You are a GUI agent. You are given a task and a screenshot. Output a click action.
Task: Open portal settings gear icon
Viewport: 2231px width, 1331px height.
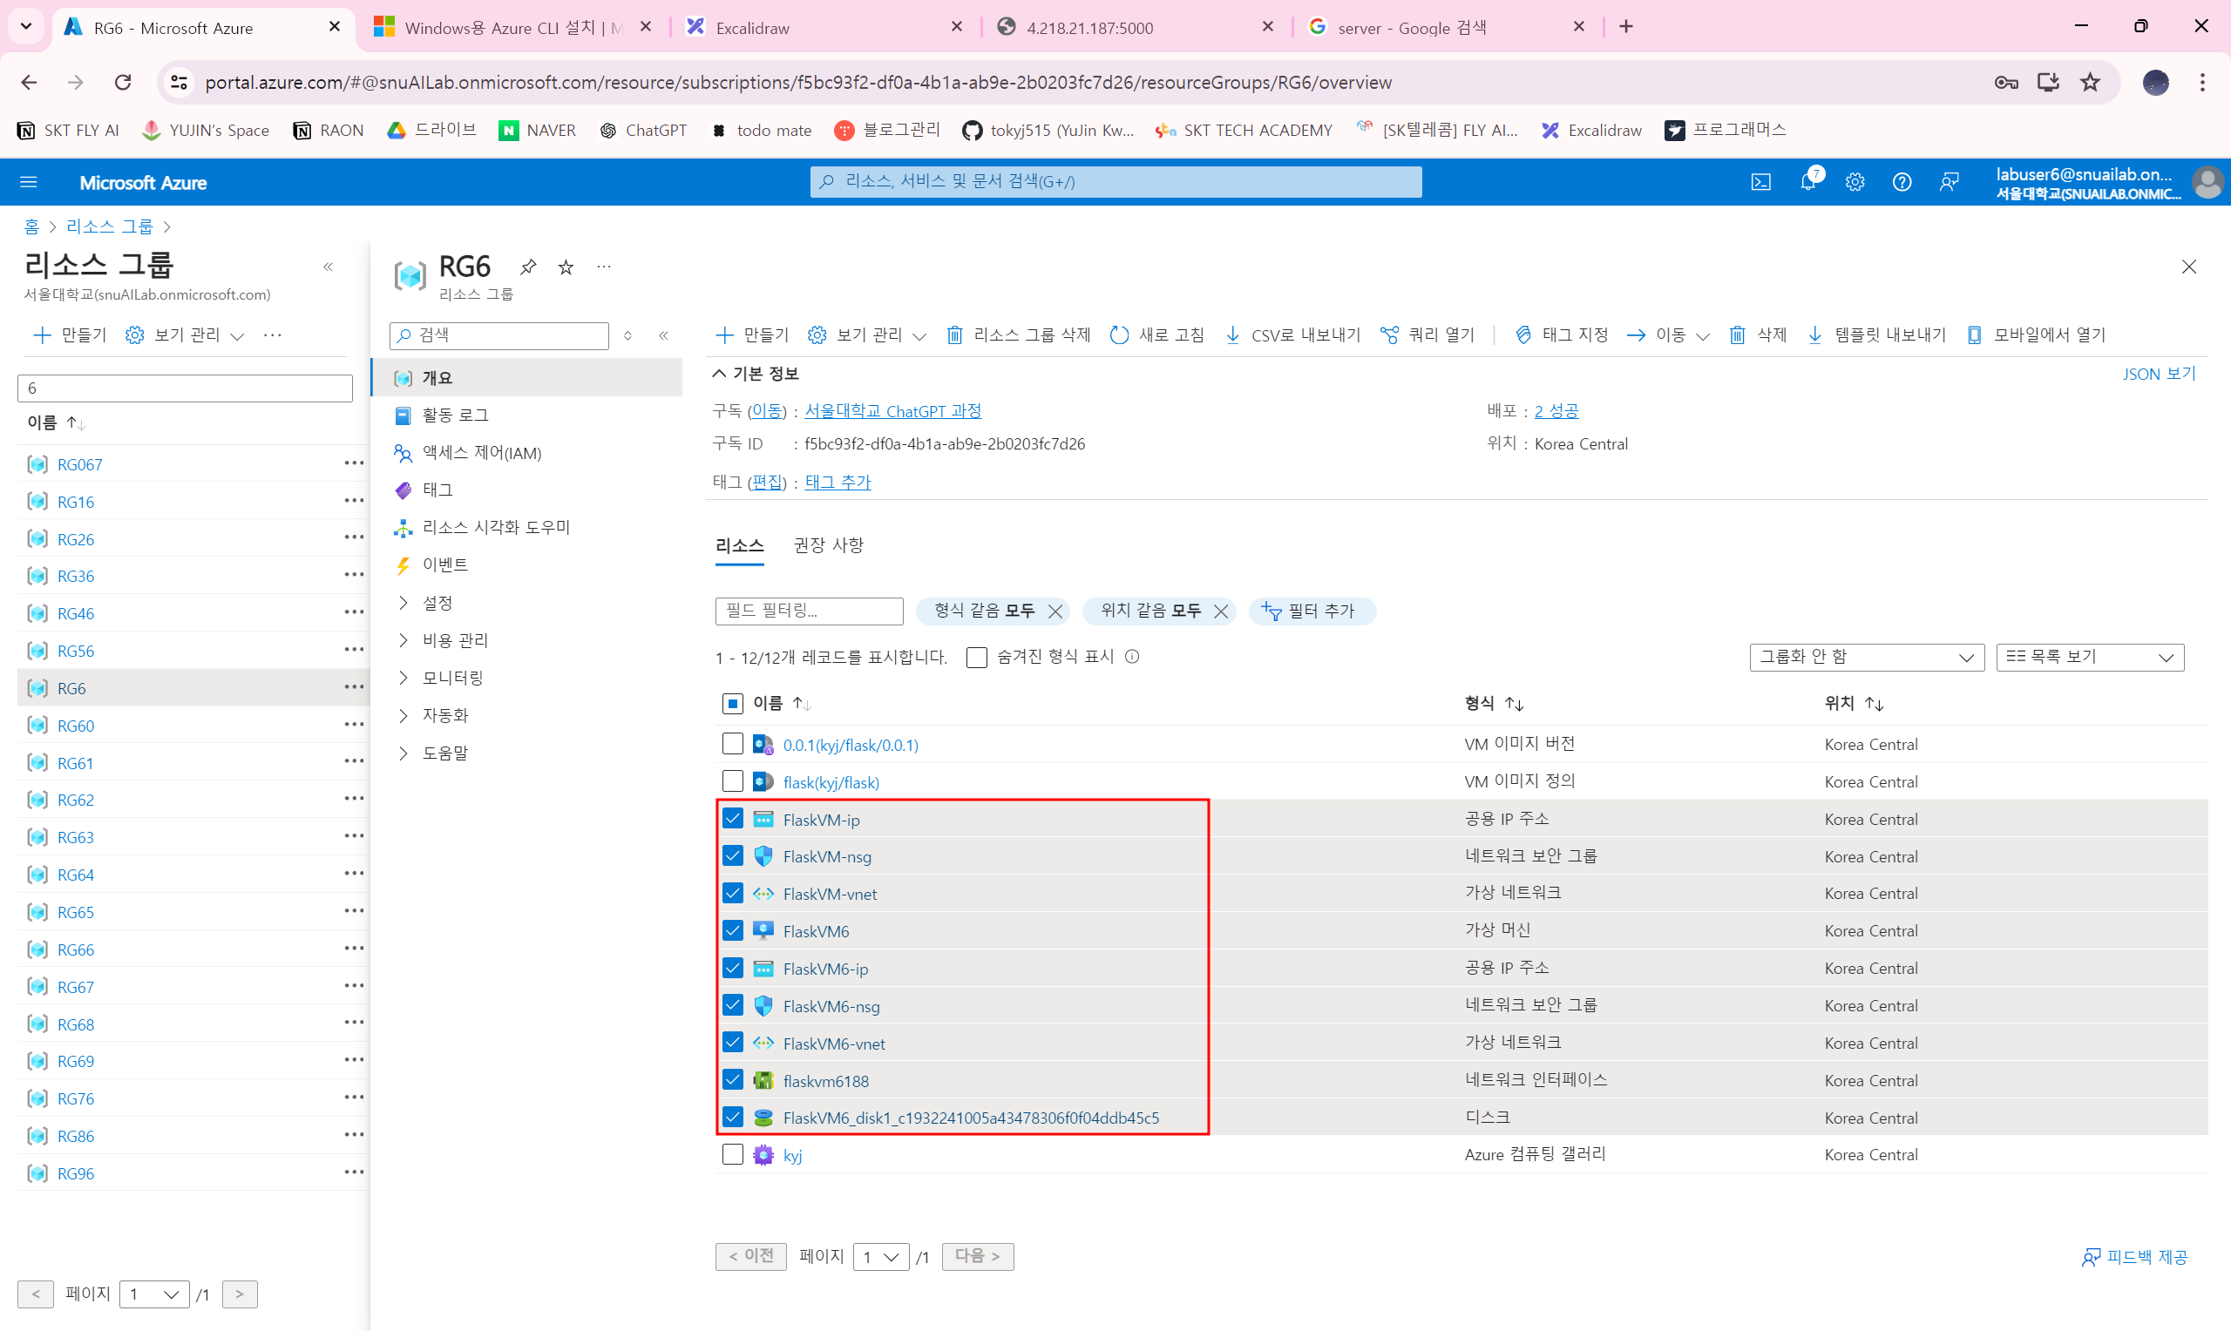(1855, 182)
